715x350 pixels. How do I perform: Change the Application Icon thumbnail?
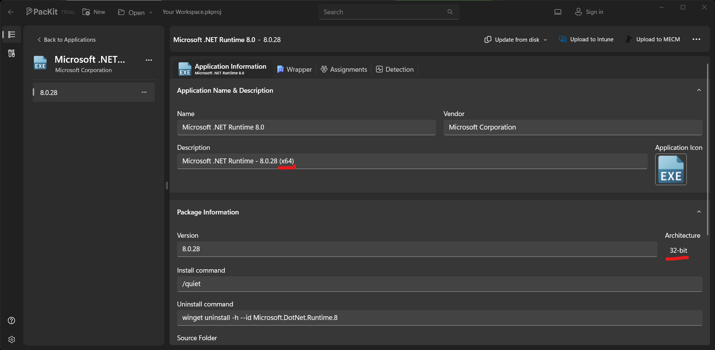pyautogui.click(x=671, y=169)
